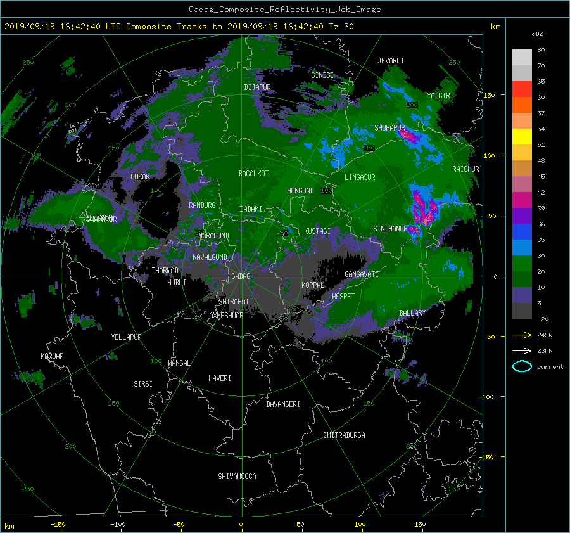Click the '150' value on right y-axis
Screen dimensions: 570x533
pos(489,95)
